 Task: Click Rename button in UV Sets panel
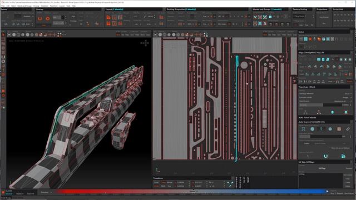(349, 168)
